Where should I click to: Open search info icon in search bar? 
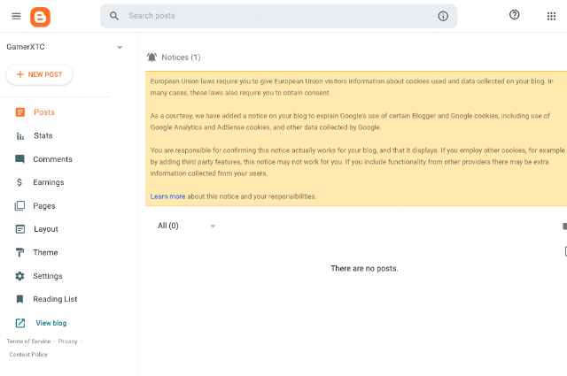(x=443, y=16)
